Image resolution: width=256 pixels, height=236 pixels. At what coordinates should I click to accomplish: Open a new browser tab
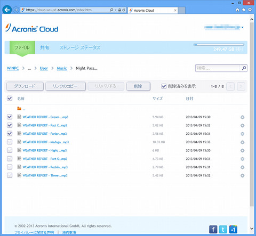click(x=182, y=10)
